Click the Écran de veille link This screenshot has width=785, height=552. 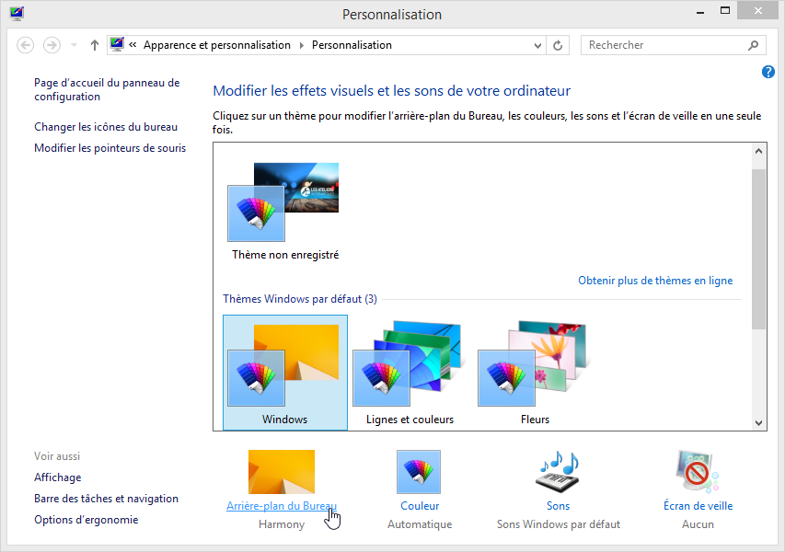pyautogui.click(x=698, y=505)
